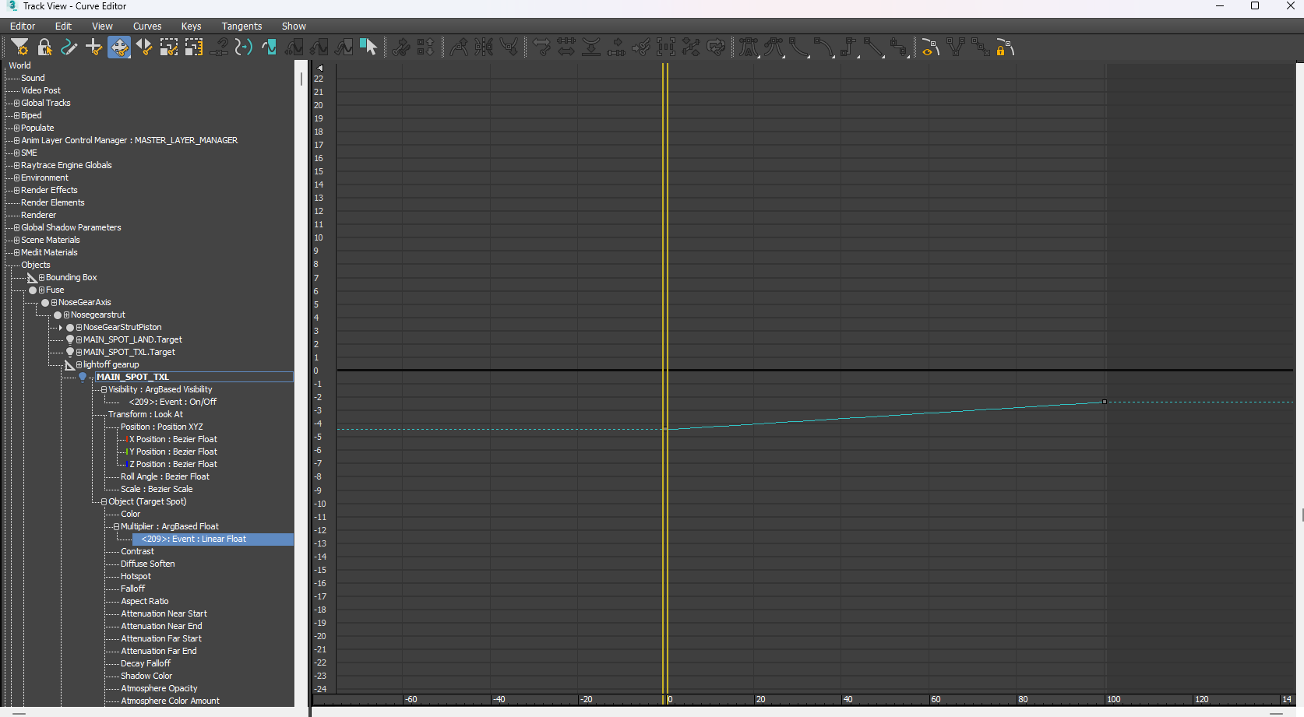1304x717 pixels.
Task: Set tangents to Slow
Action: 823,47
